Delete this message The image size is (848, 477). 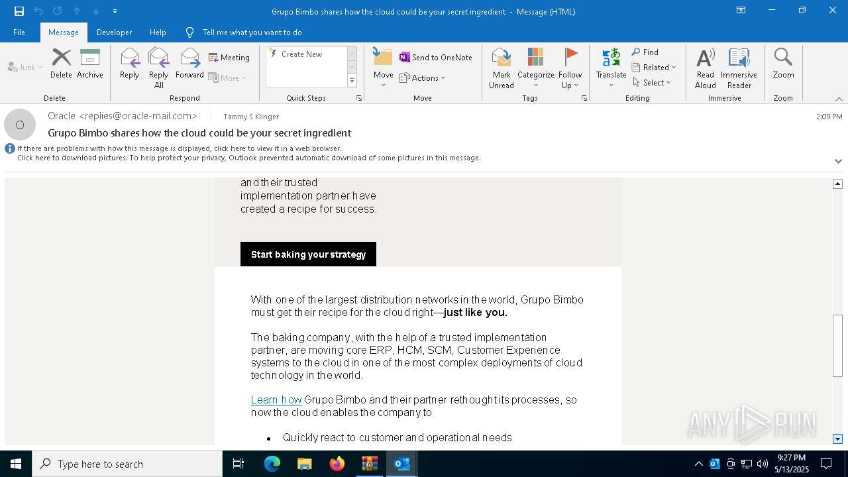click(61, 64)
